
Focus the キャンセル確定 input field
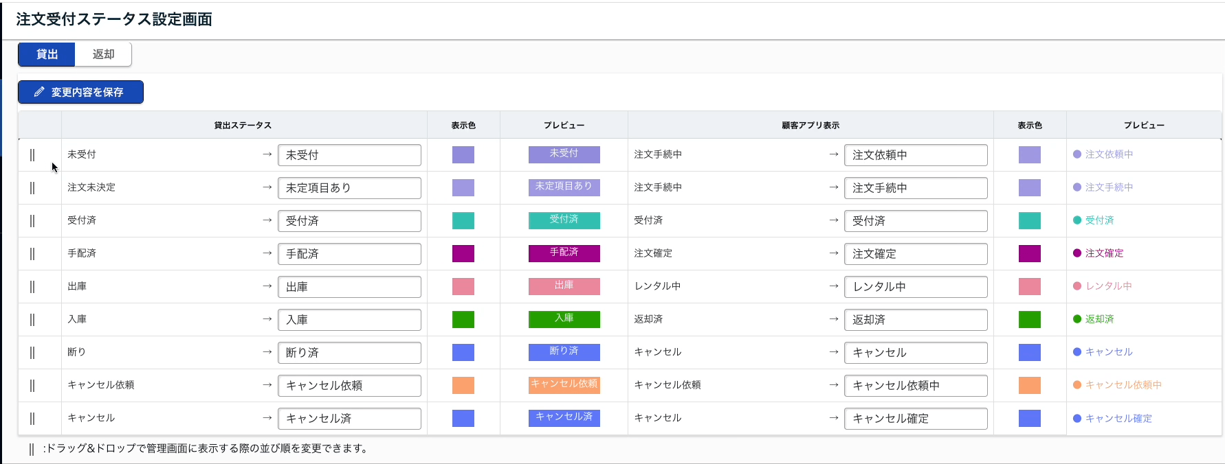tap(916, 419)
